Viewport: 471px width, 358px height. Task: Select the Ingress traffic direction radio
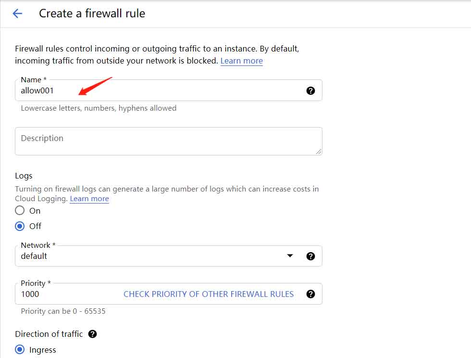pos(20,349)
